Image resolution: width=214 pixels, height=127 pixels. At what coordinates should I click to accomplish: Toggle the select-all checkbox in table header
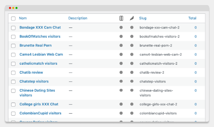[x=13, y=18]
